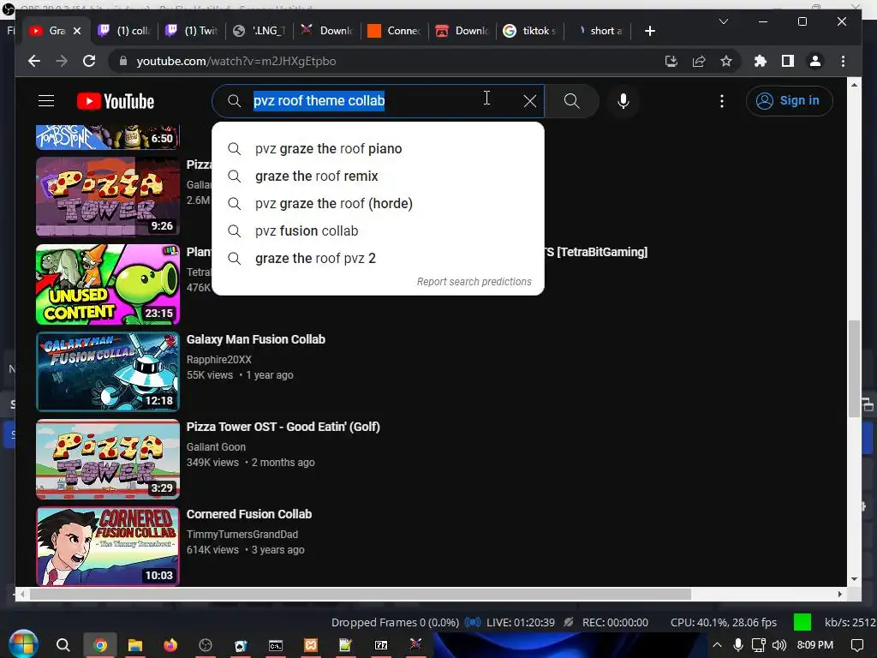The height and width of the screenshot is (658, 877).
Task: Switch to the 'short a' tab
Action: [x=599, y=31]
